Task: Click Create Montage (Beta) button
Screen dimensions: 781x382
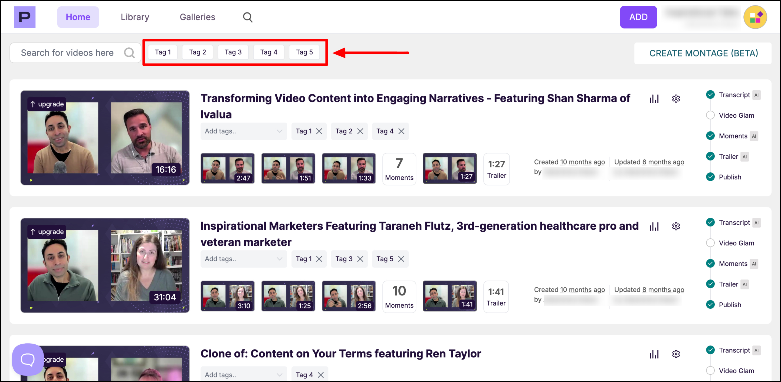Action: click(x=703, y=53)
